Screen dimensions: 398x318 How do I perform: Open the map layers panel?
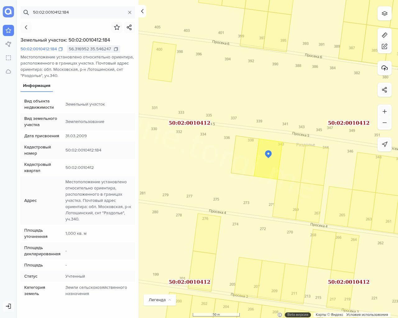pos(384,14)
